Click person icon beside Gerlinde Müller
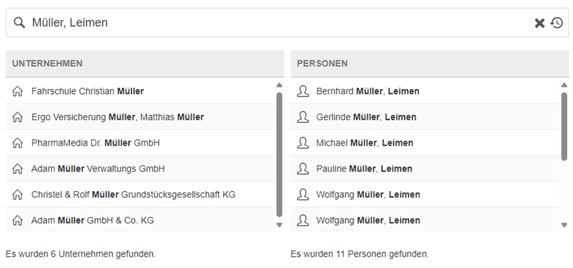 (303, 117)
